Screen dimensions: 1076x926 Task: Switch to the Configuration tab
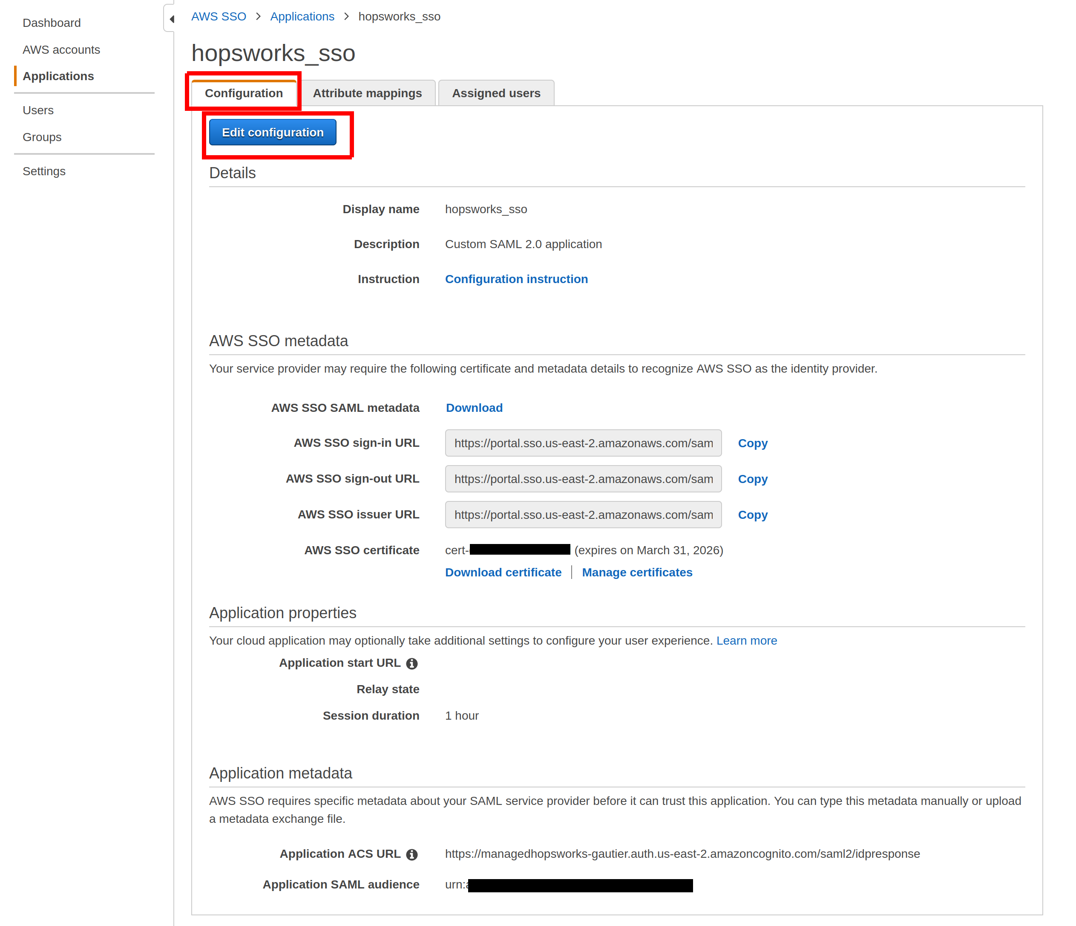point(244,93)
